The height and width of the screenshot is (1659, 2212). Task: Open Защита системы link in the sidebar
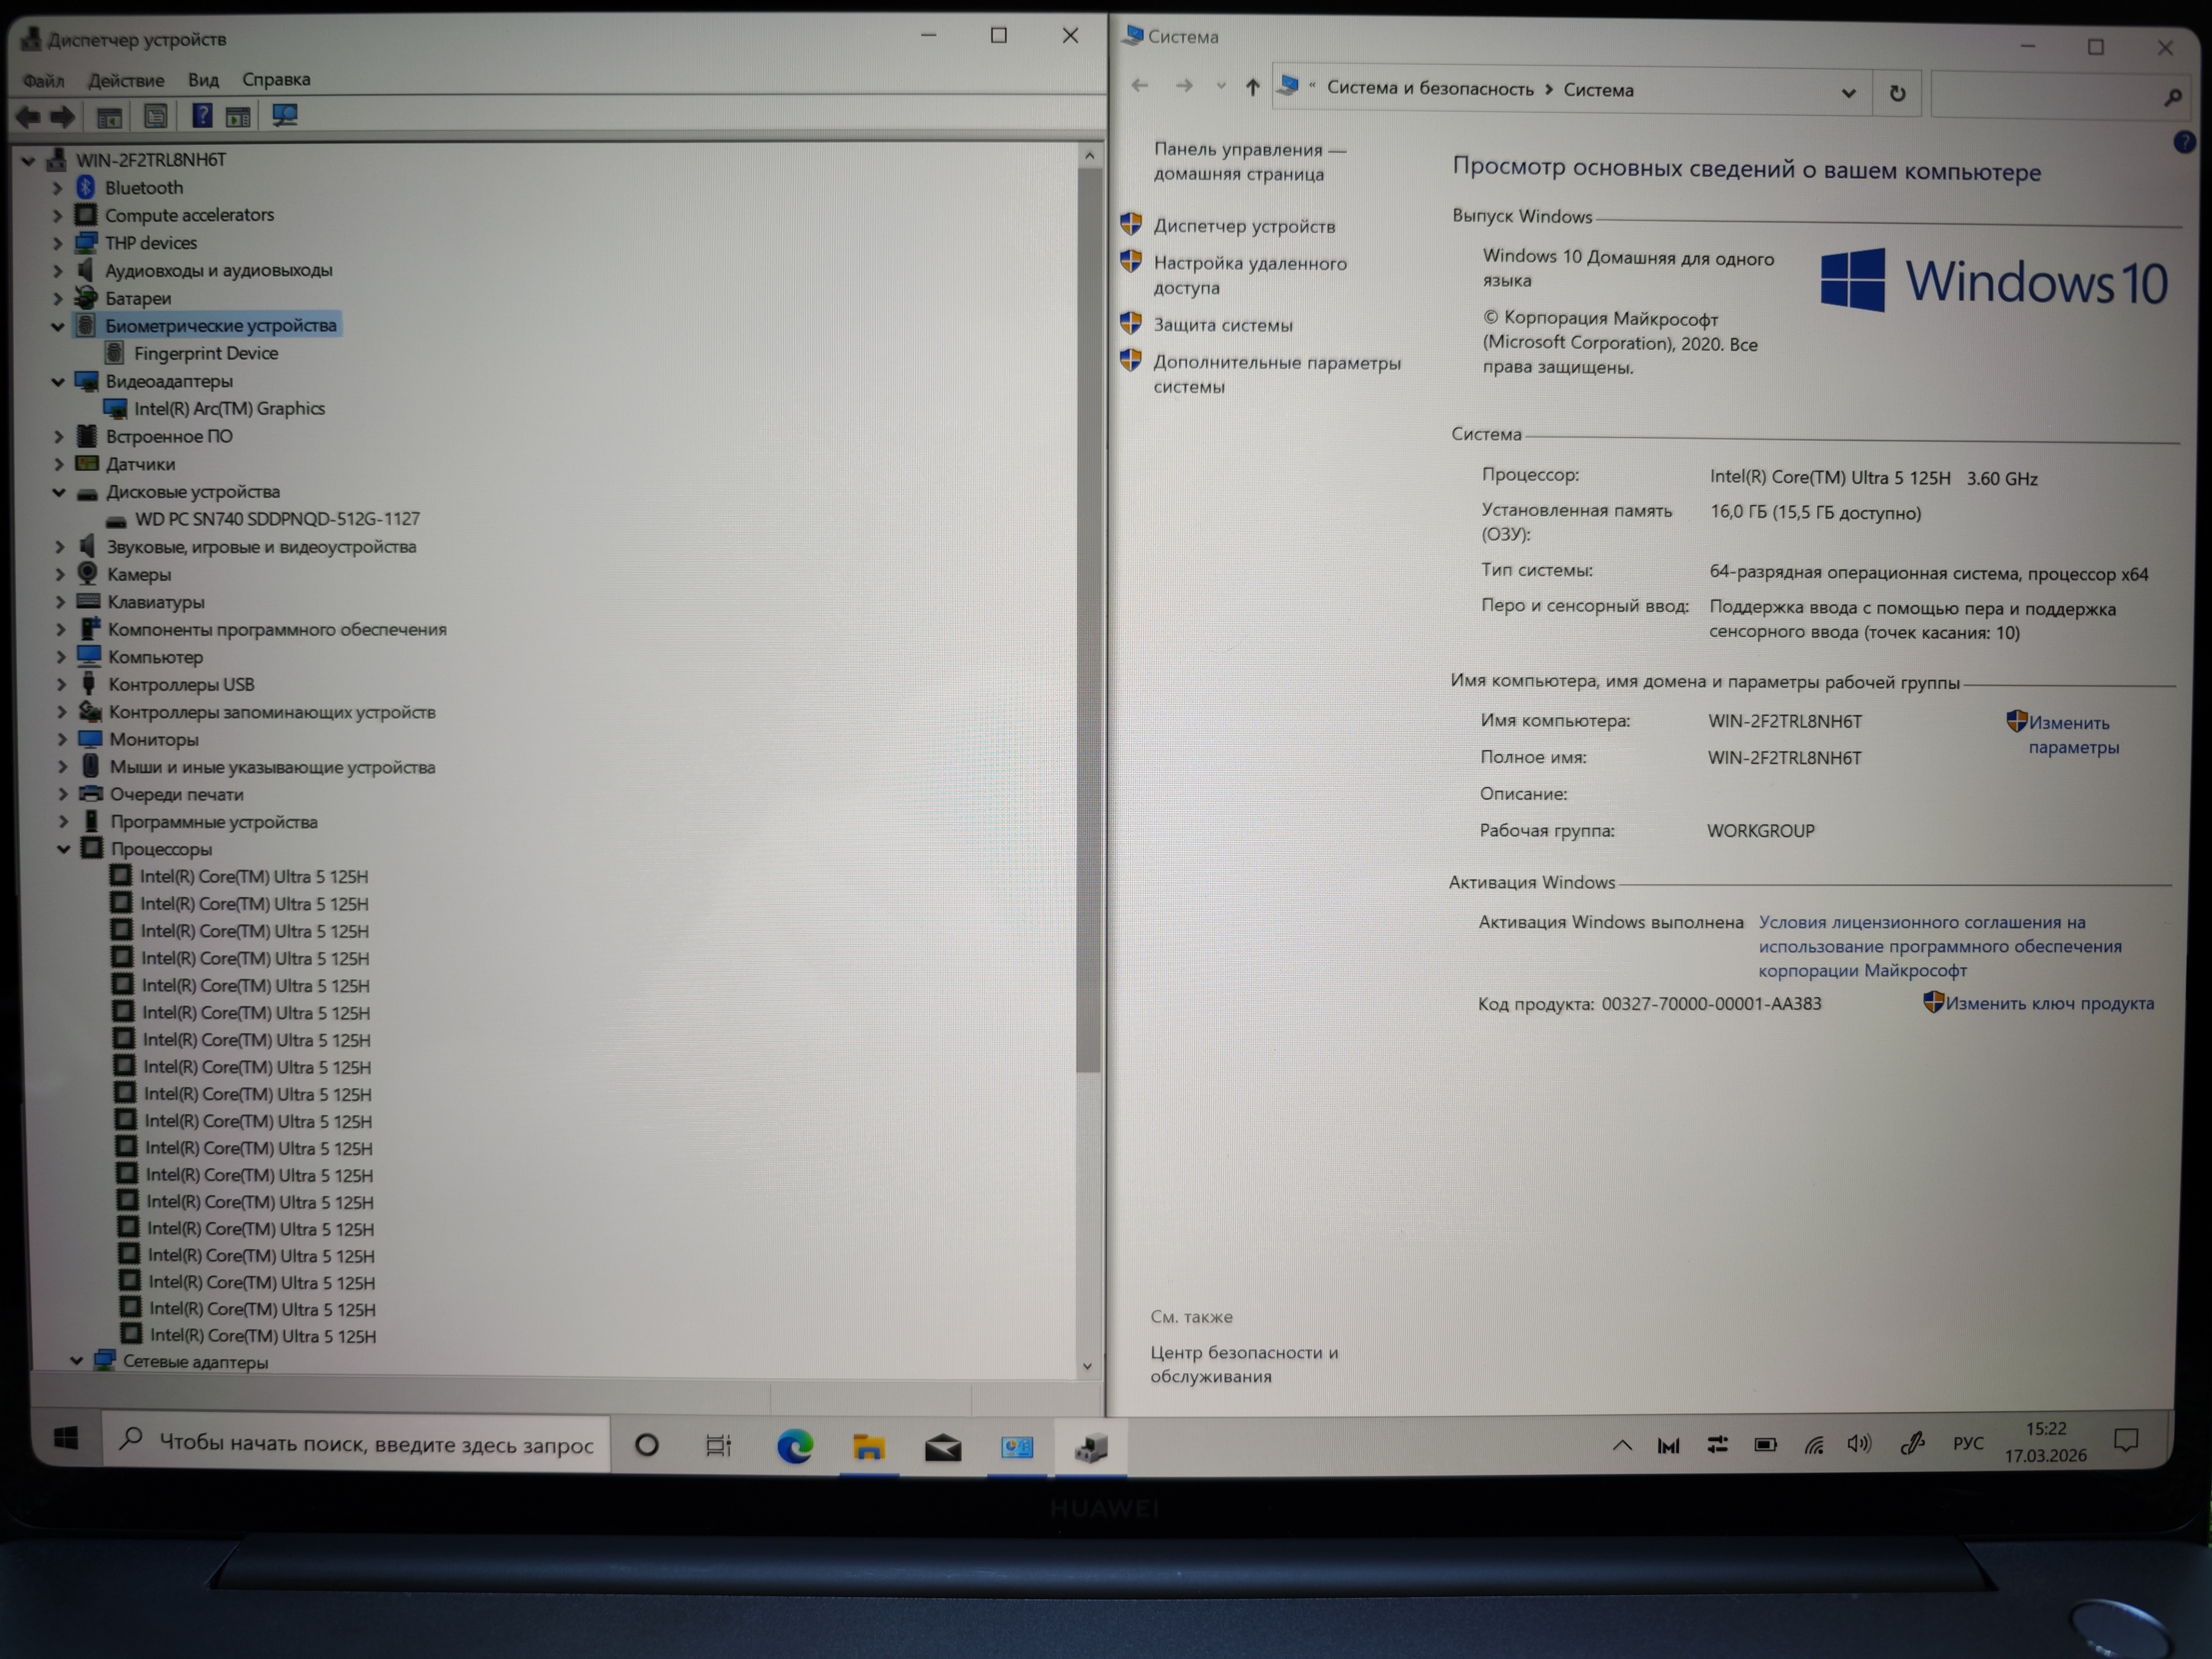[x=1222, y=325]
